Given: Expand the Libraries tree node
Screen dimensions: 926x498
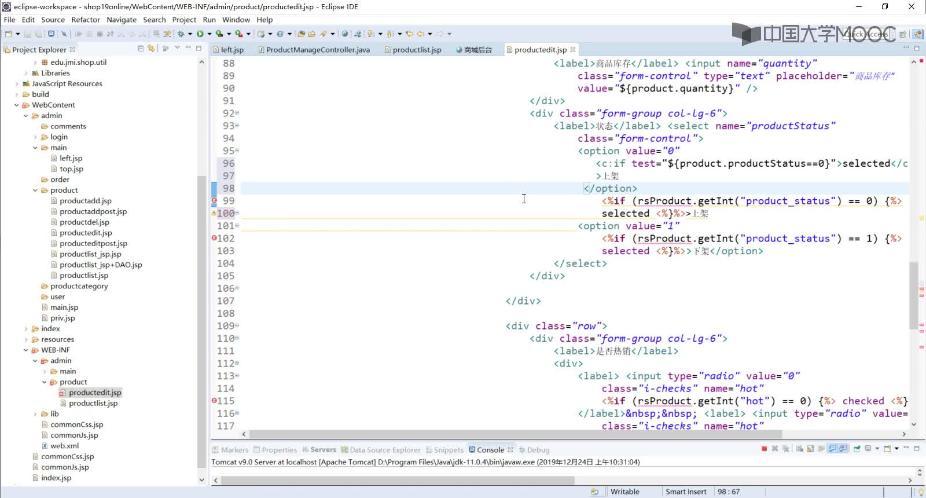Looking at the screenshot, I should tap(26, 73).
